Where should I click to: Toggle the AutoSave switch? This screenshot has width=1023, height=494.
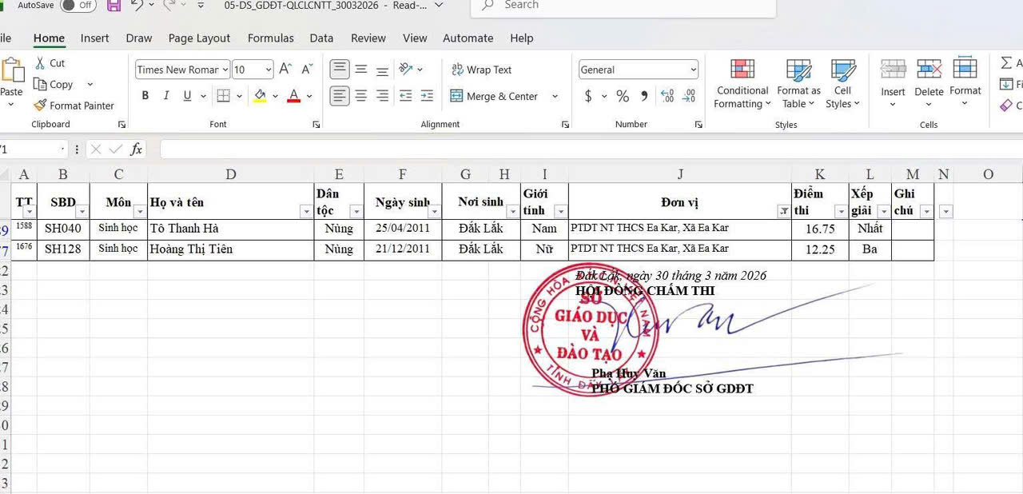coord(78,5)
